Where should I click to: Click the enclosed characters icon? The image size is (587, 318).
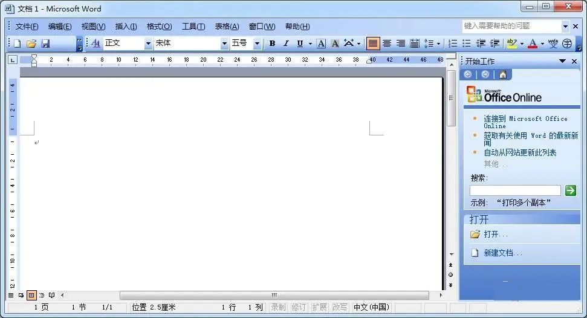[567, 44]
